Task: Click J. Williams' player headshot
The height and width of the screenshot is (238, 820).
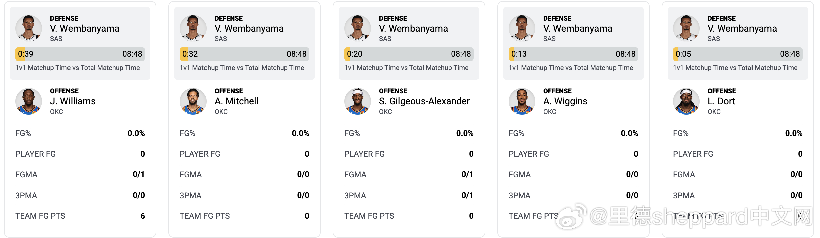Action: [29, 101]
